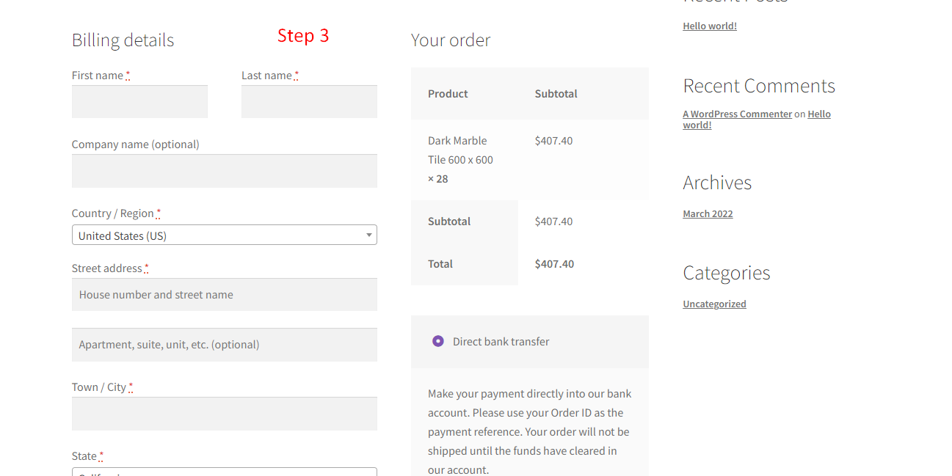The width and height of the screenshot is (952, 476).
Task: Click the First name required asterisk
Action: coord(128,75)
